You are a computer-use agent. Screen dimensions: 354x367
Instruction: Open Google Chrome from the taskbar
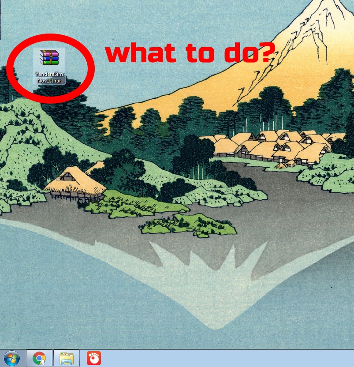[39, 358]
